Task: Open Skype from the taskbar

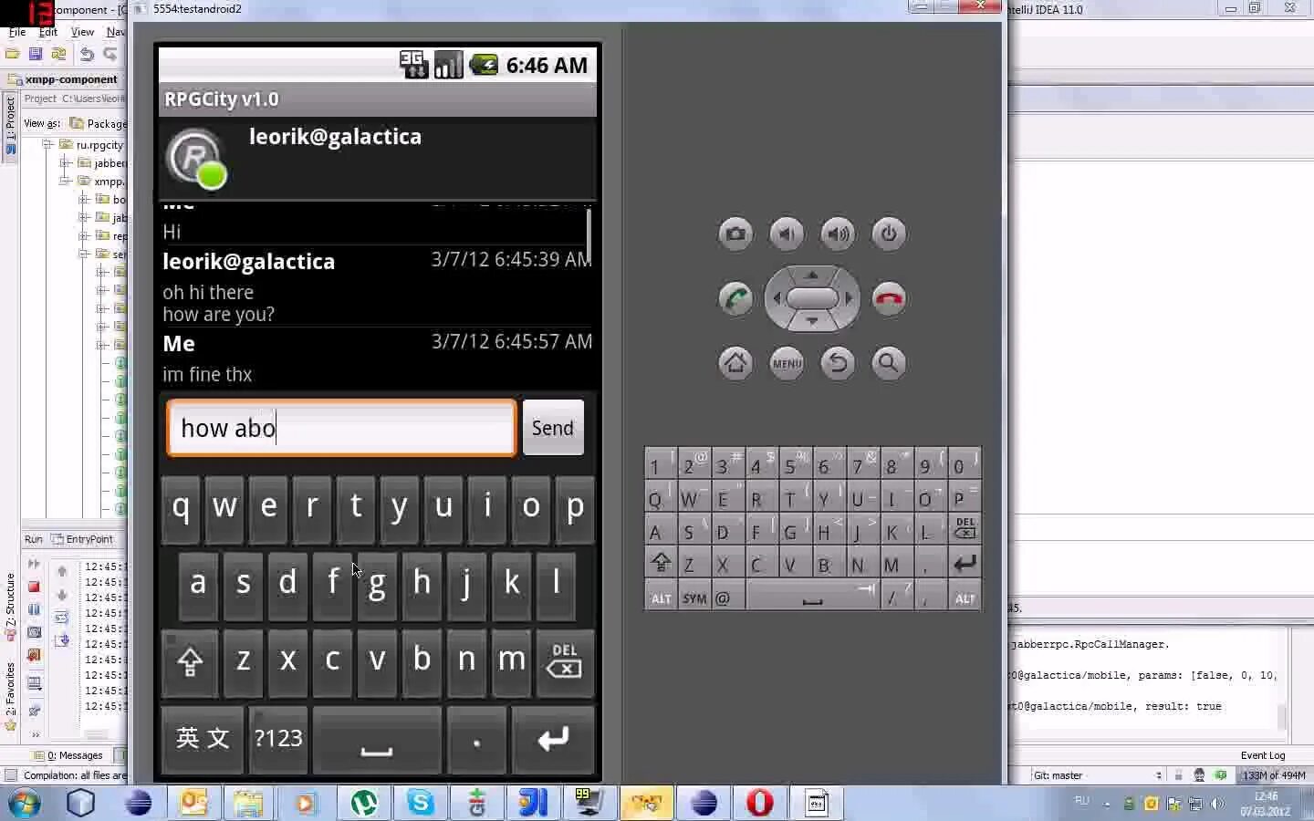Action: click(421, 803)
